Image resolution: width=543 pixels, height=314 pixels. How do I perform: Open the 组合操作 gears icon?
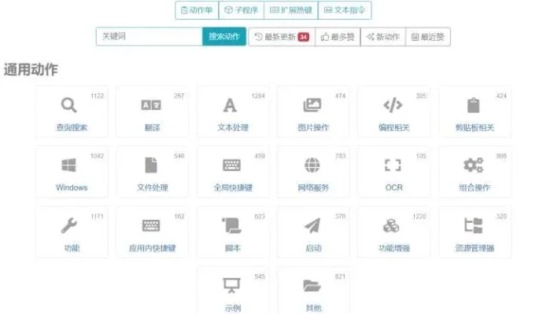point(474,165)
